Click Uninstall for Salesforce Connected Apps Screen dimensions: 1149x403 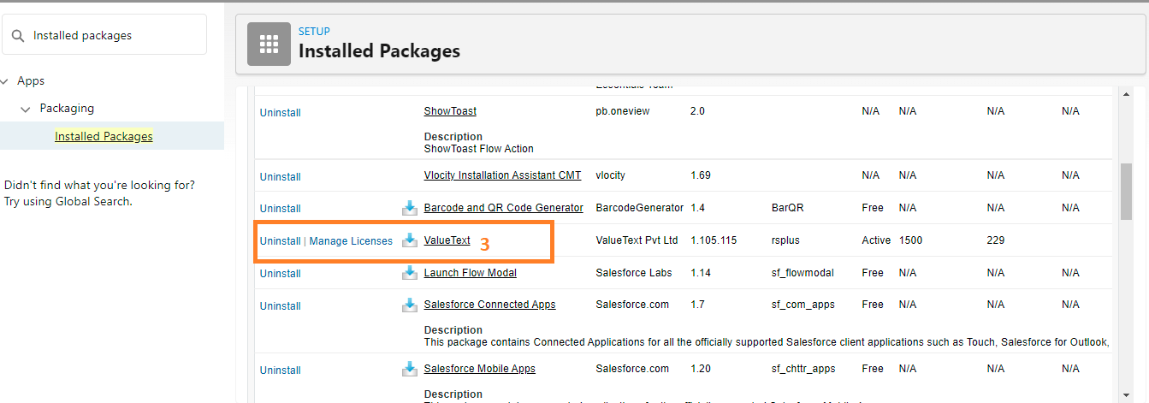click(281, 305)
